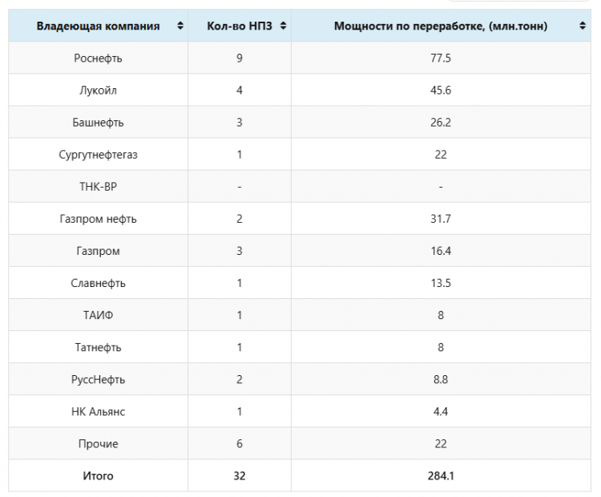
Task: Select the Сургутнефтегаз cell
Action: tap(98, 155)
